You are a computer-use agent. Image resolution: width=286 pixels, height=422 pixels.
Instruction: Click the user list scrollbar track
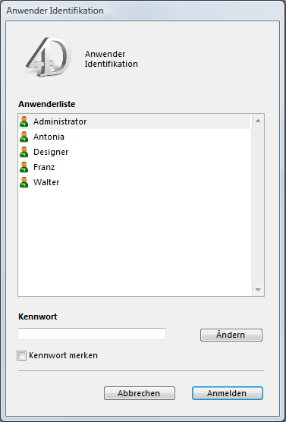(258, 205)
